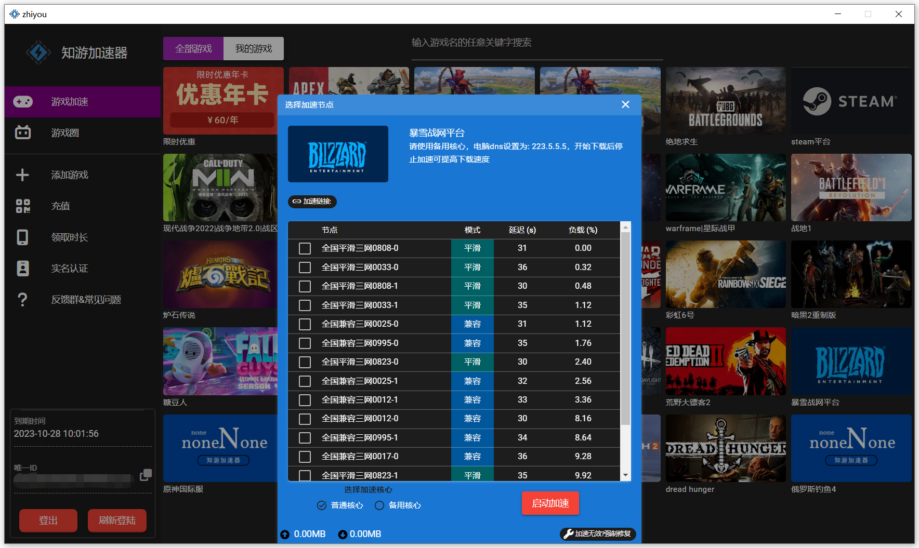Click the ID badge icon for 实名认证
The height and width of the screenshot is (548, 919).
23,269
